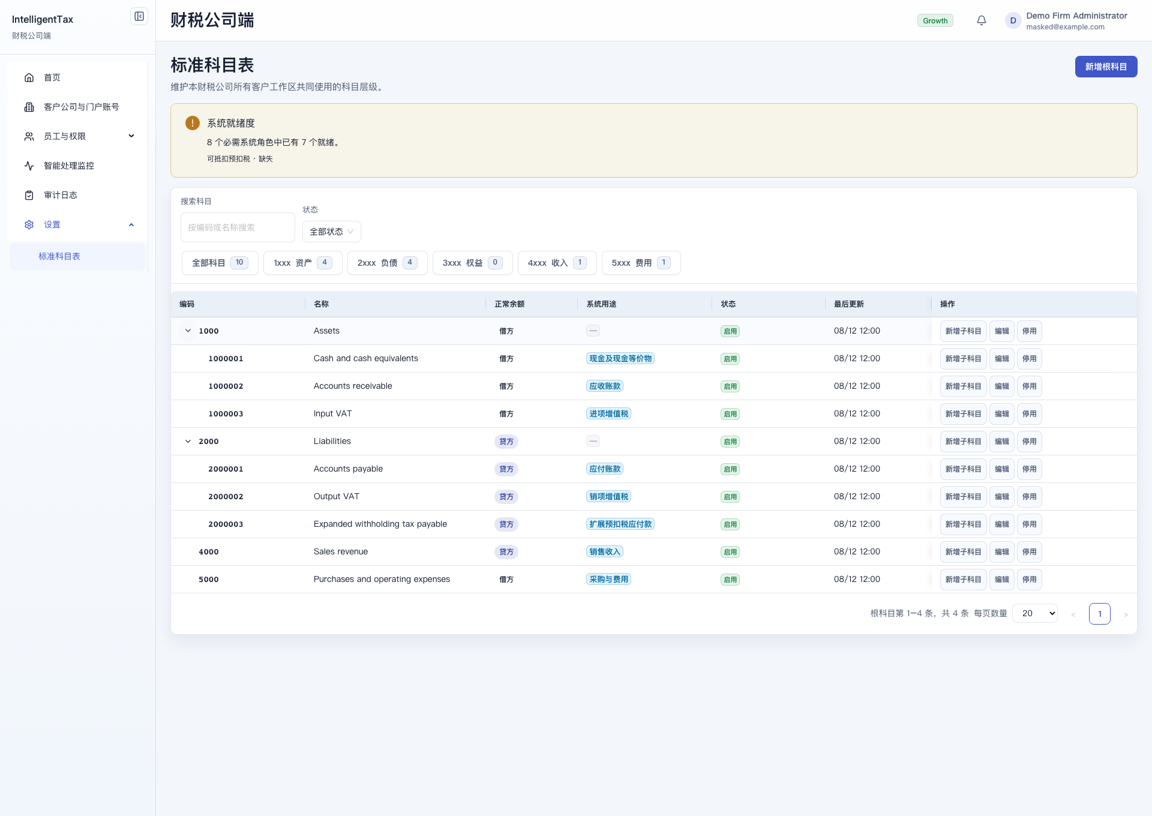Click building icon for 客户公司与门户账号

pos(29,107)
